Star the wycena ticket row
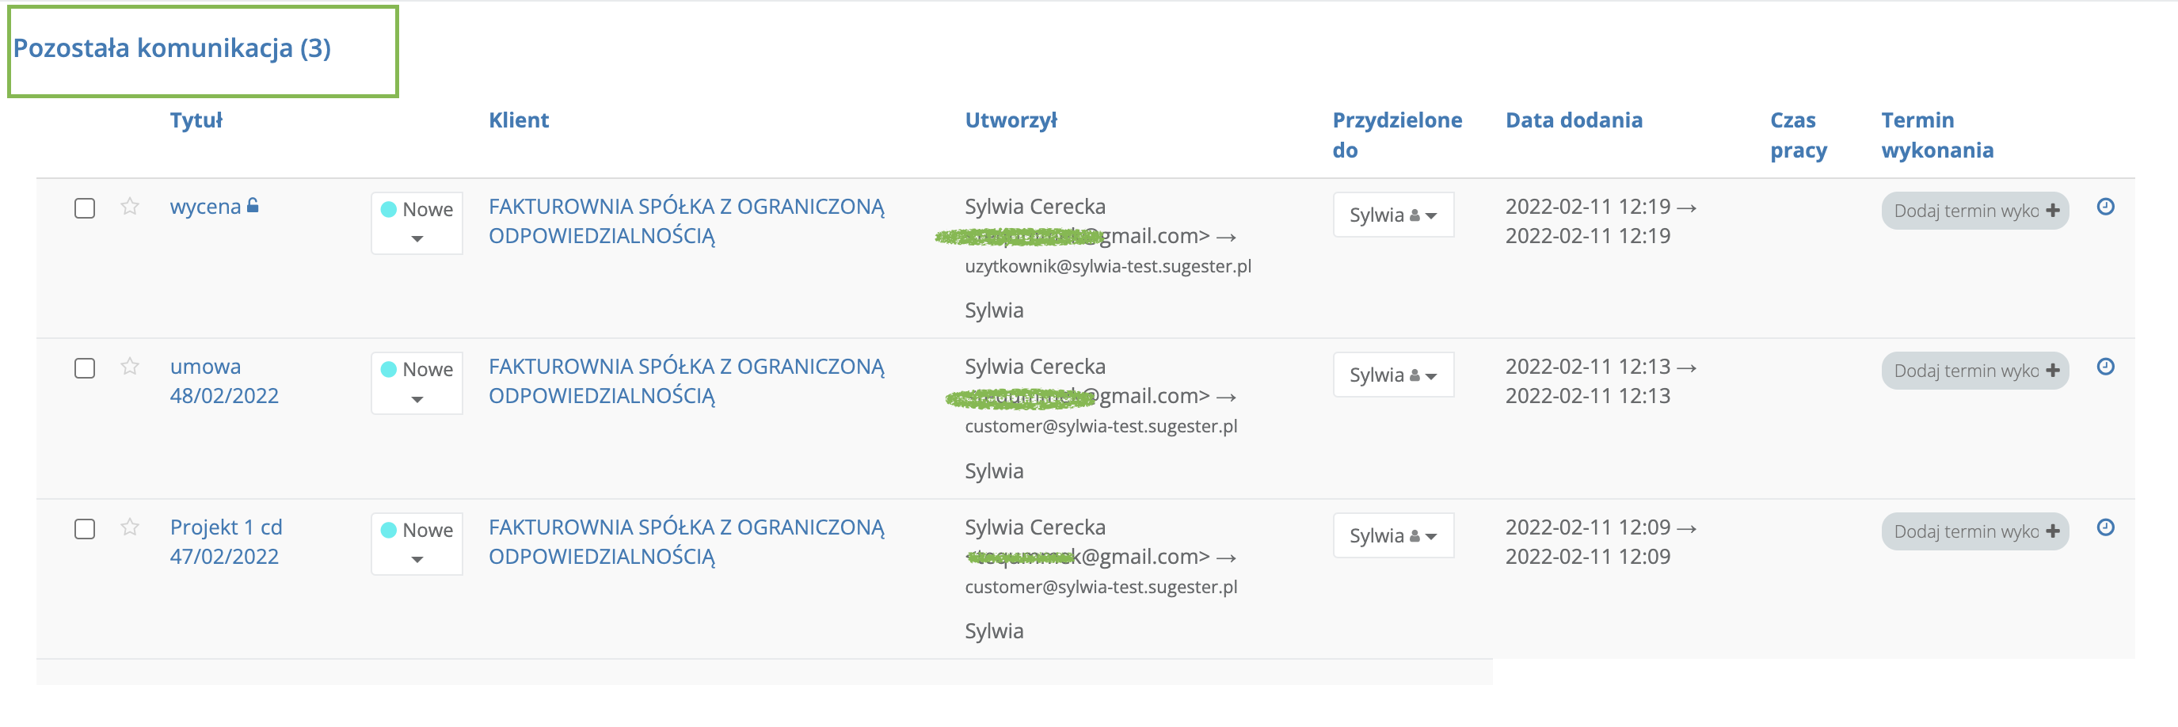This screenshot has height=727, width=2178. 129,206
